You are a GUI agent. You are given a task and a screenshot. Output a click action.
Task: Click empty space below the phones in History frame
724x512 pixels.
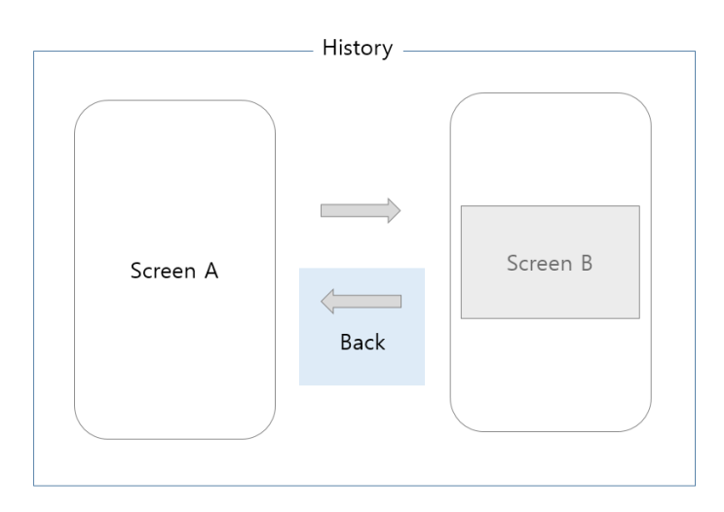[364, 462]
